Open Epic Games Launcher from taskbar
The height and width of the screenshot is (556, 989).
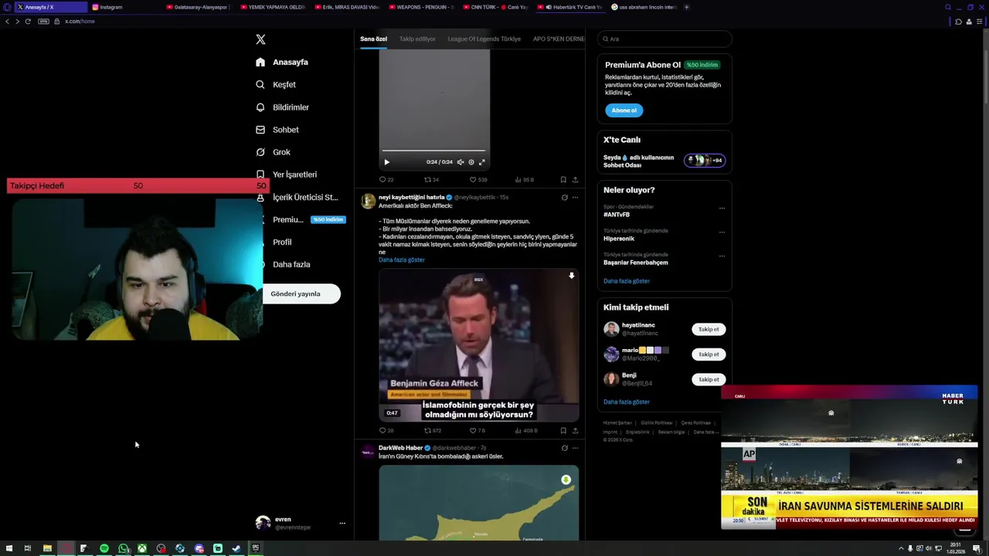point(255,548)
